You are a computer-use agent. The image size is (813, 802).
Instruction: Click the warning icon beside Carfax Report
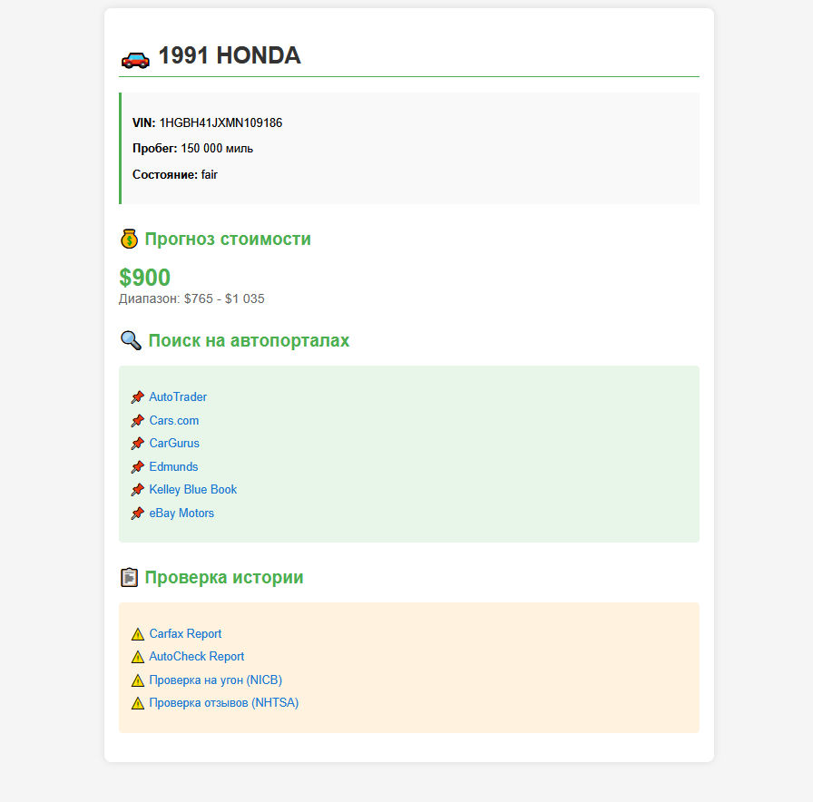tap(137, 634)
